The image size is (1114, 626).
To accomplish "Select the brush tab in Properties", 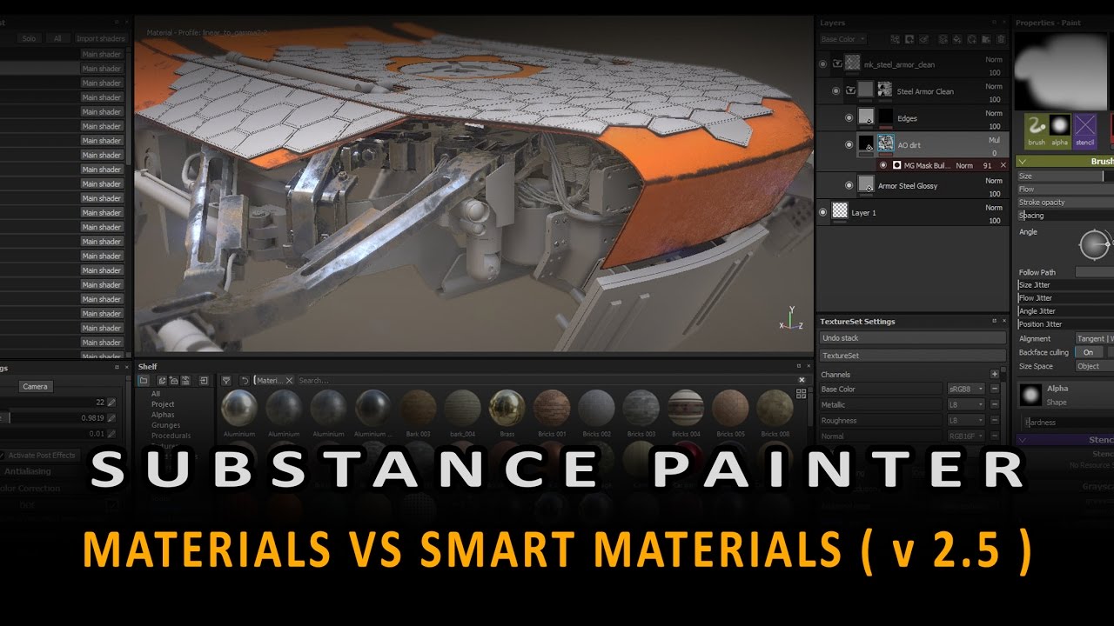I will pyautogui.click(x=1036, y=130).
